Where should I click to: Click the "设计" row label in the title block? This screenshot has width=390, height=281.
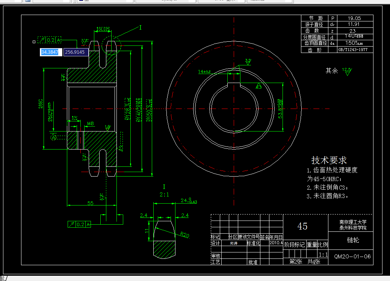(x=215, y=243)
